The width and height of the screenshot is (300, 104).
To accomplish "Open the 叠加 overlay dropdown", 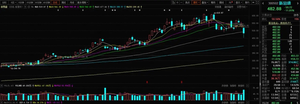I will pos(205,3).
